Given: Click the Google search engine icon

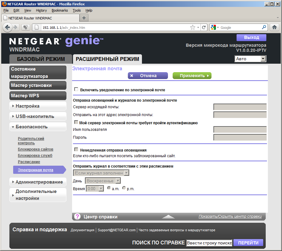Looking at the screenshot, I should (213, 27).
